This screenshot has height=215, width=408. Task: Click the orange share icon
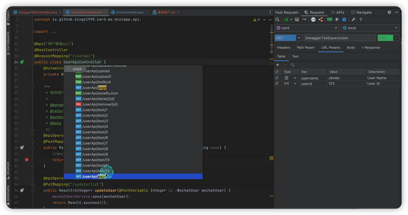pyautogui.click(x=320, y=20)
